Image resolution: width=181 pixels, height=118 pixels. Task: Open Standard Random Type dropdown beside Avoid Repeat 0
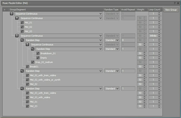pyautogui.click(x=112, y=40)
